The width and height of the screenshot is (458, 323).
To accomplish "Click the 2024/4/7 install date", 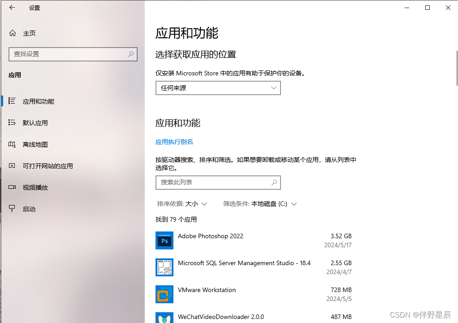I will [339, 272].
